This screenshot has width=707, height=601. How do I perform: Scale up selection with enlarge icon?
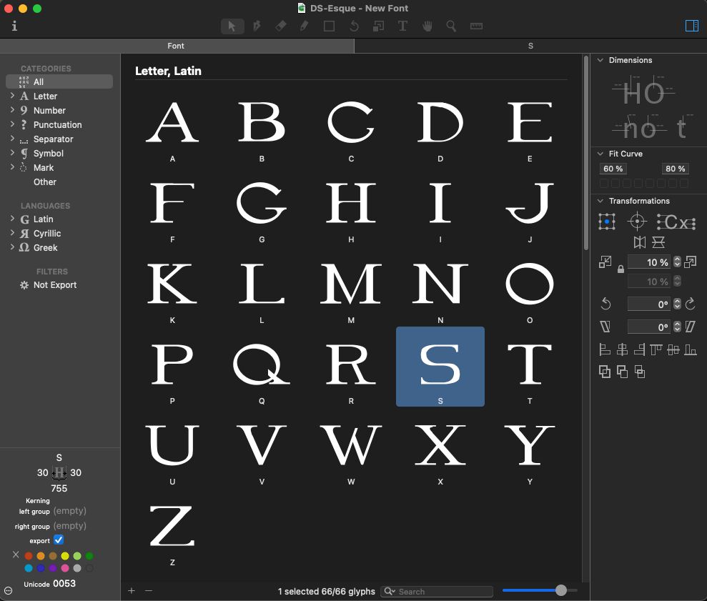(x=691, y=262)
